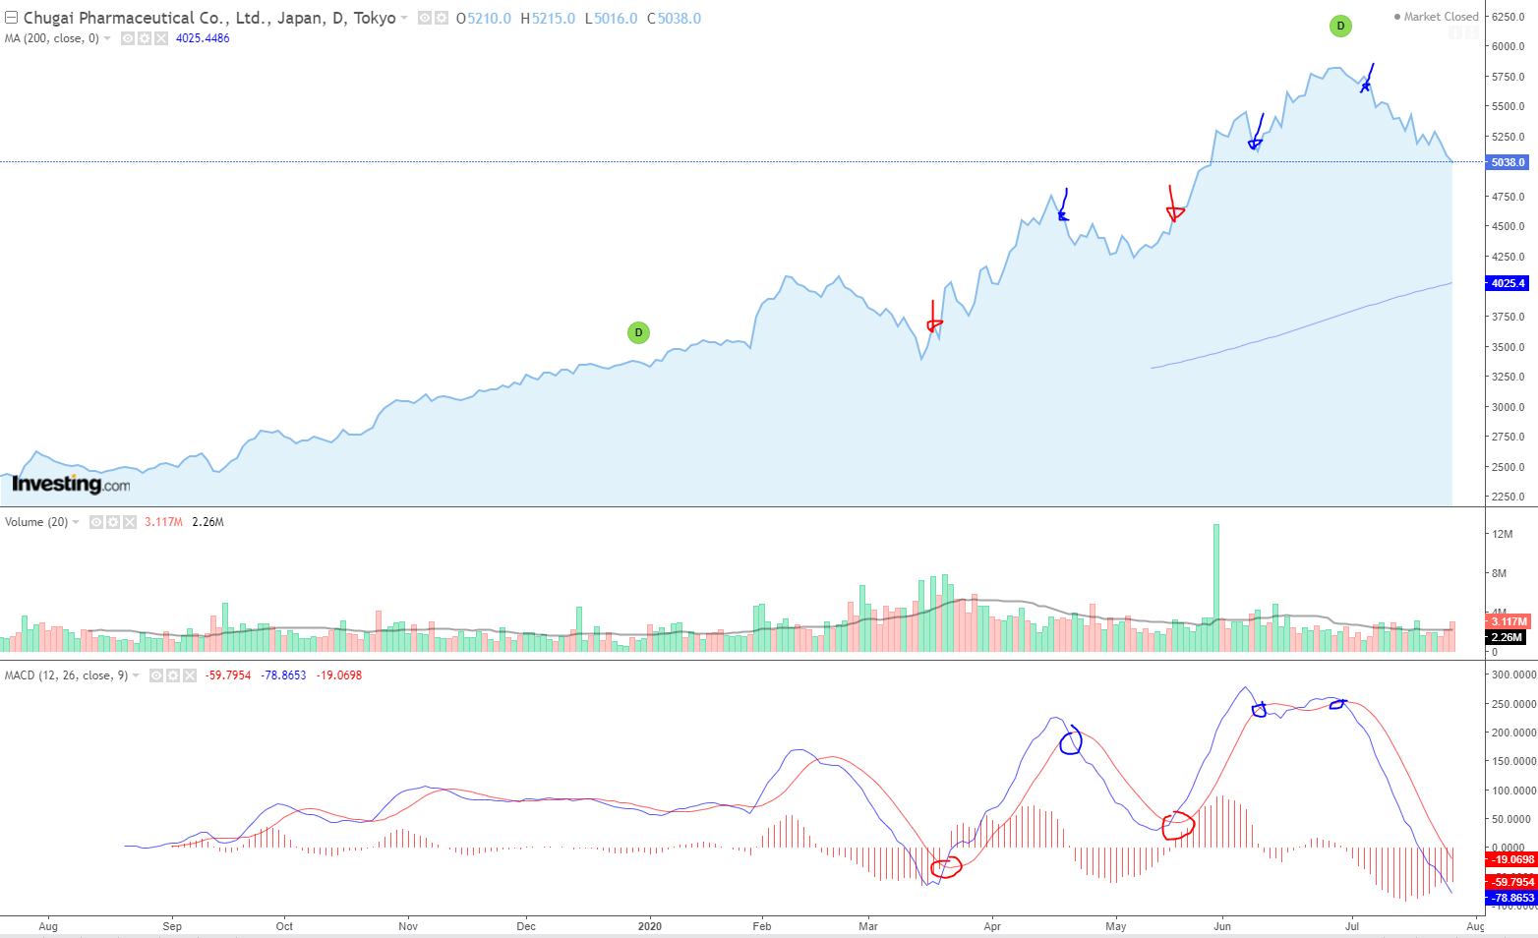Click the green dividend marker near July
The image size is (1538, 938).
tap(1340, 27)
